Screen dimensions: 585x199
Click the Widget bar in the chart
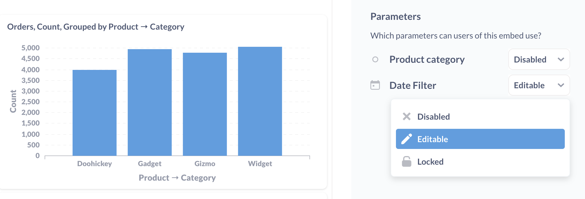[260, 101]
